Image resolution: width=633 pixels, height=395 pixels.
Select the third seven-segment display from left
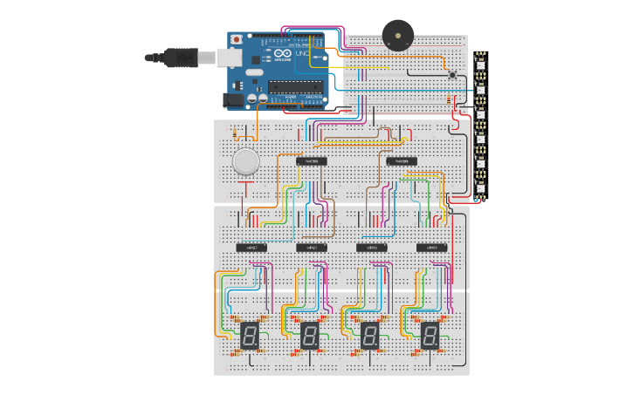pos(370,336)
